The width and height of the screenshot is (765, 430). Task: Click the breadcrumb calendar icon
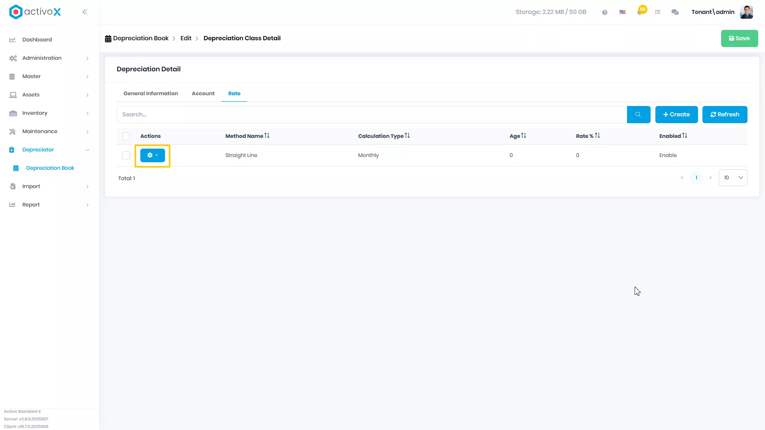(x=108, y=39)
